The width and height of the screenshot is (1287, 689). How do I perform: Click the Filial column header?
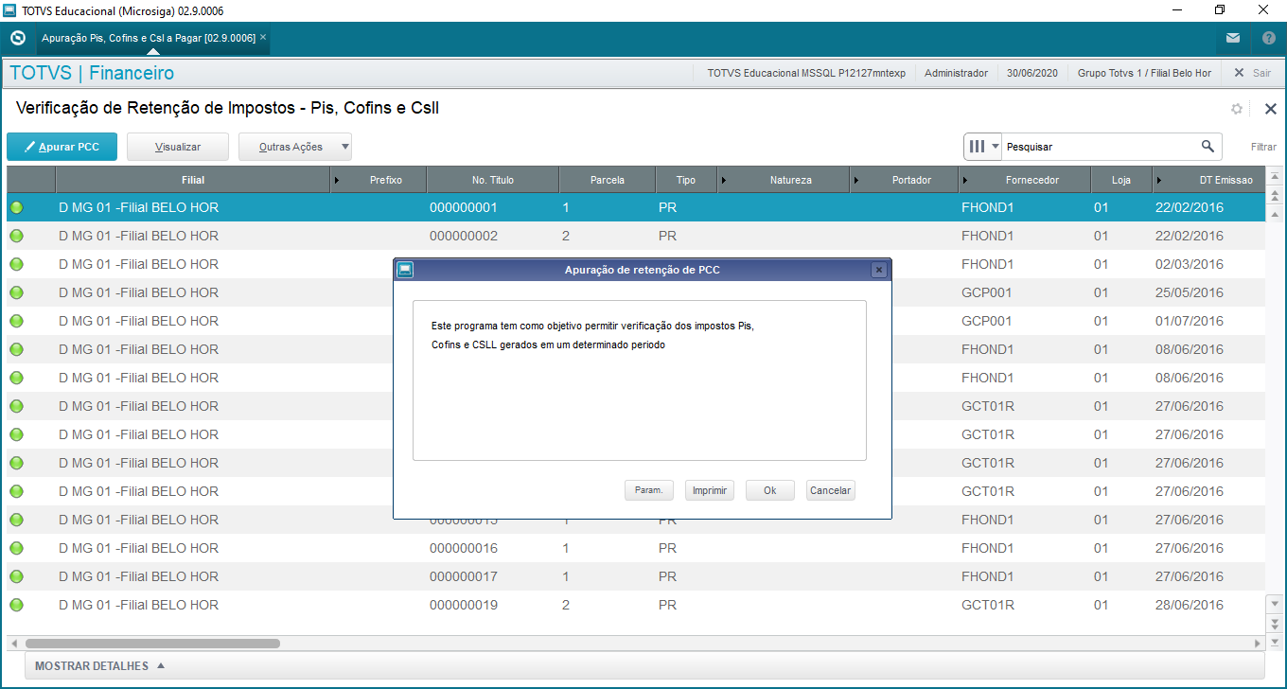193,180
